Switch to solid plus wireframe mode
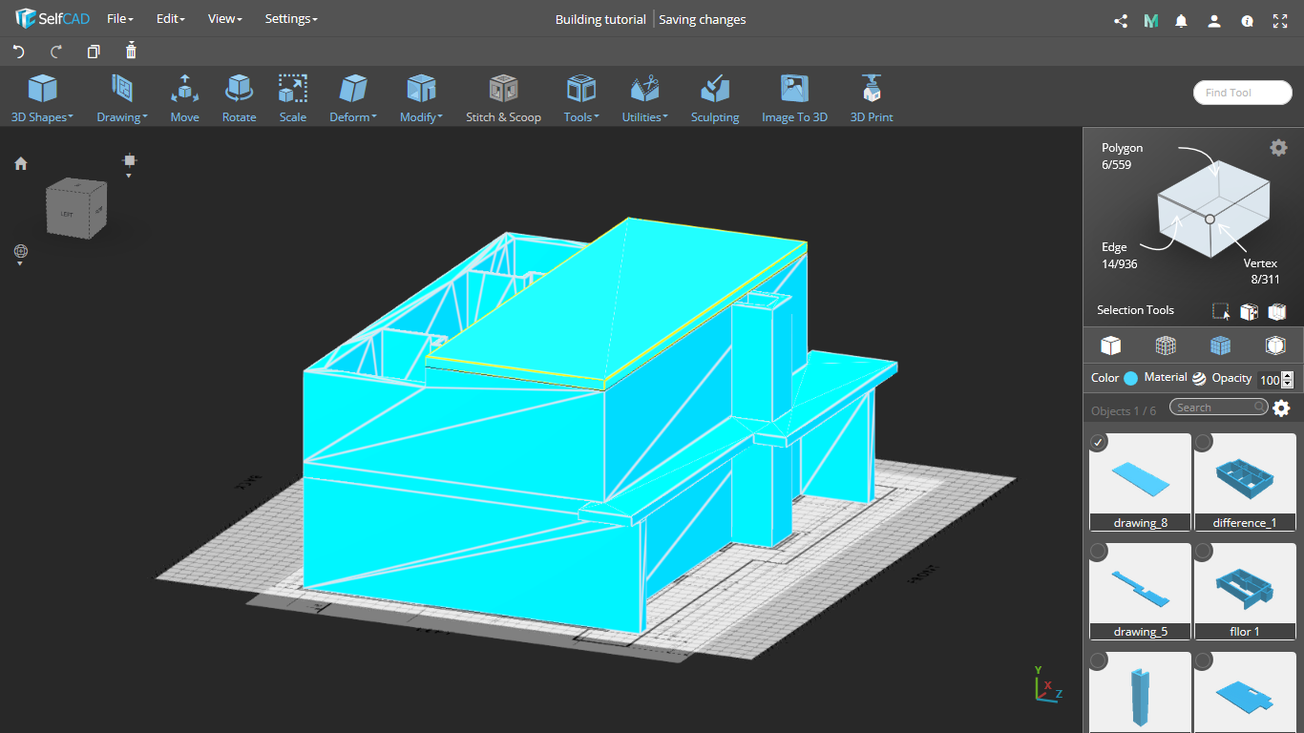The image size is (1304, 733). click(1220, 346)
